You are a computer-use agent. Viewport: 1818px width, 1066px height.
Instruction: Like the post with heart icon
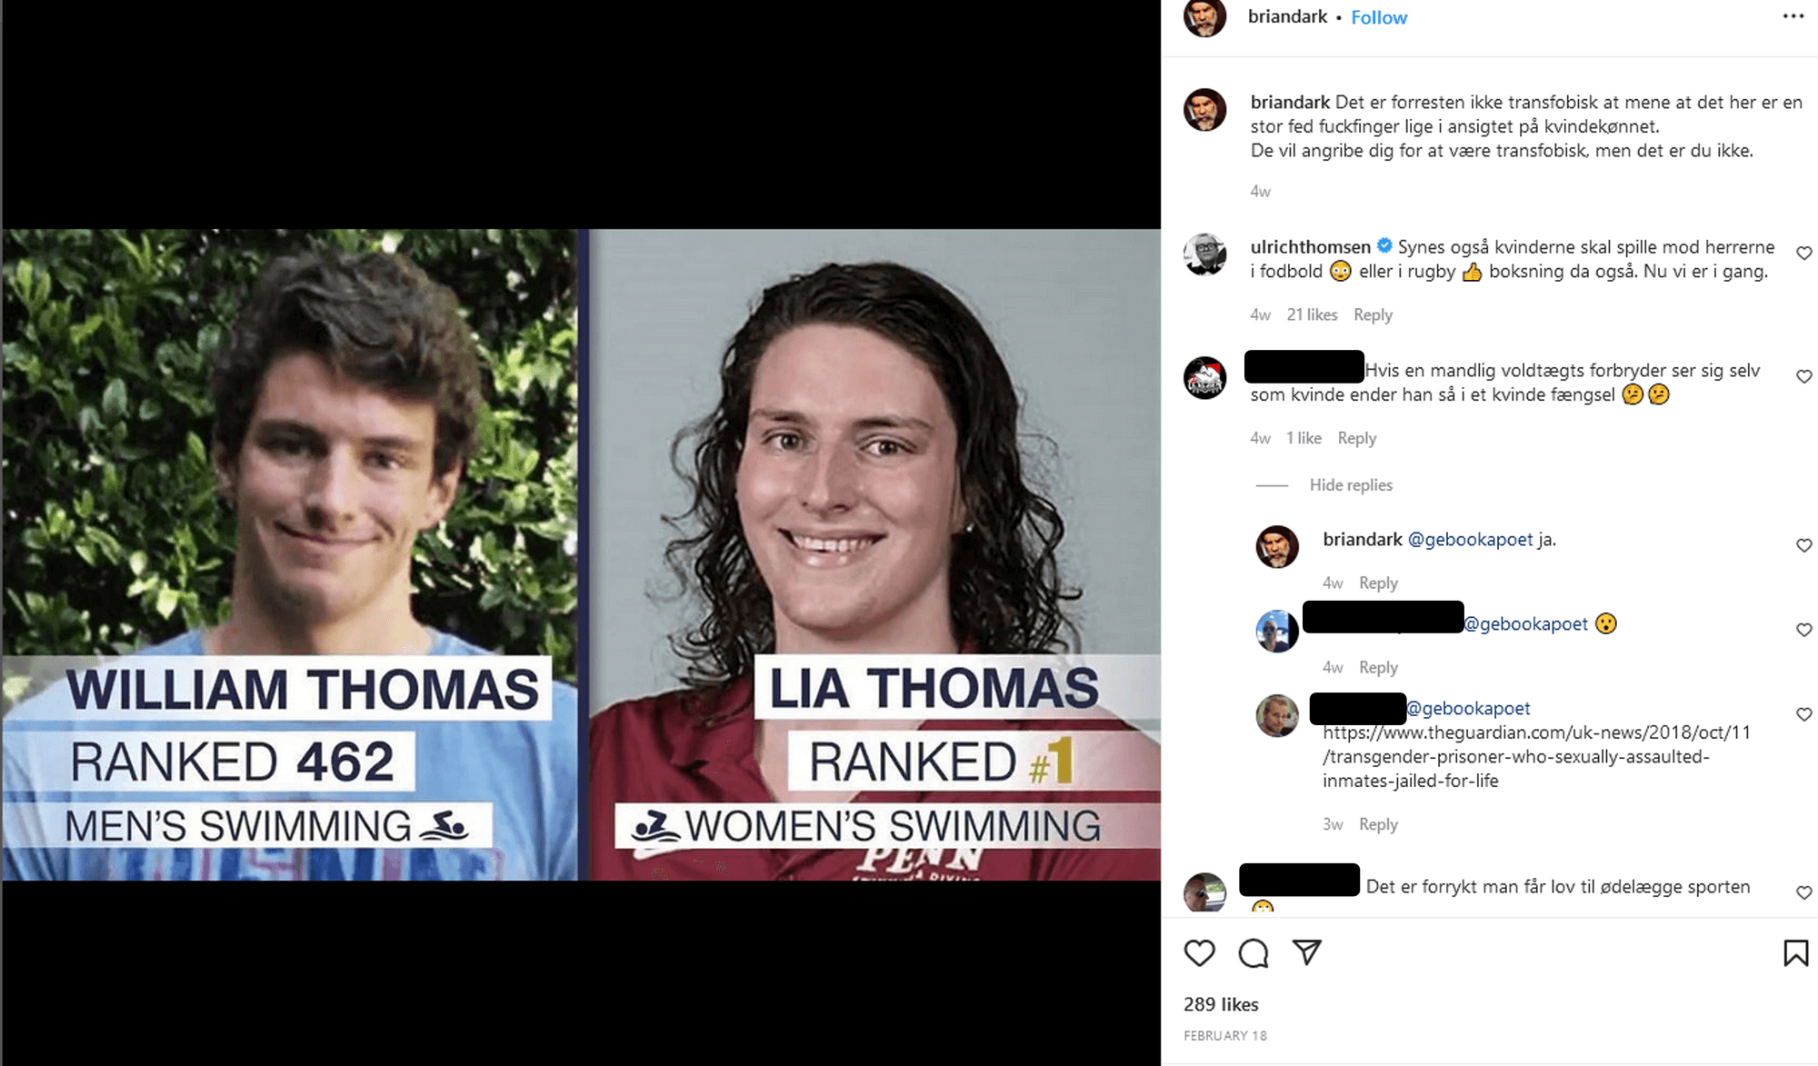click(1199, 952)
